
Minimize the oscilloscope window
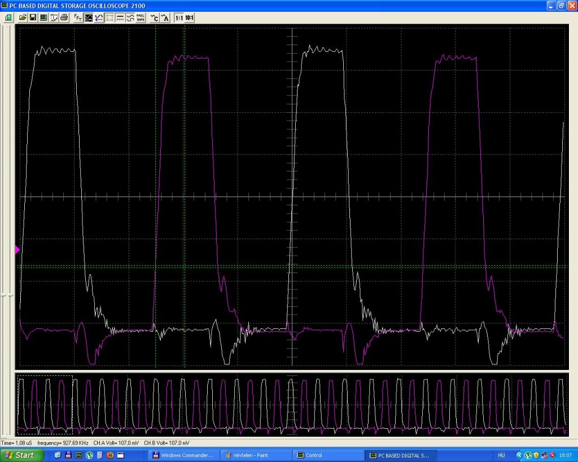[x=551, y=6]
